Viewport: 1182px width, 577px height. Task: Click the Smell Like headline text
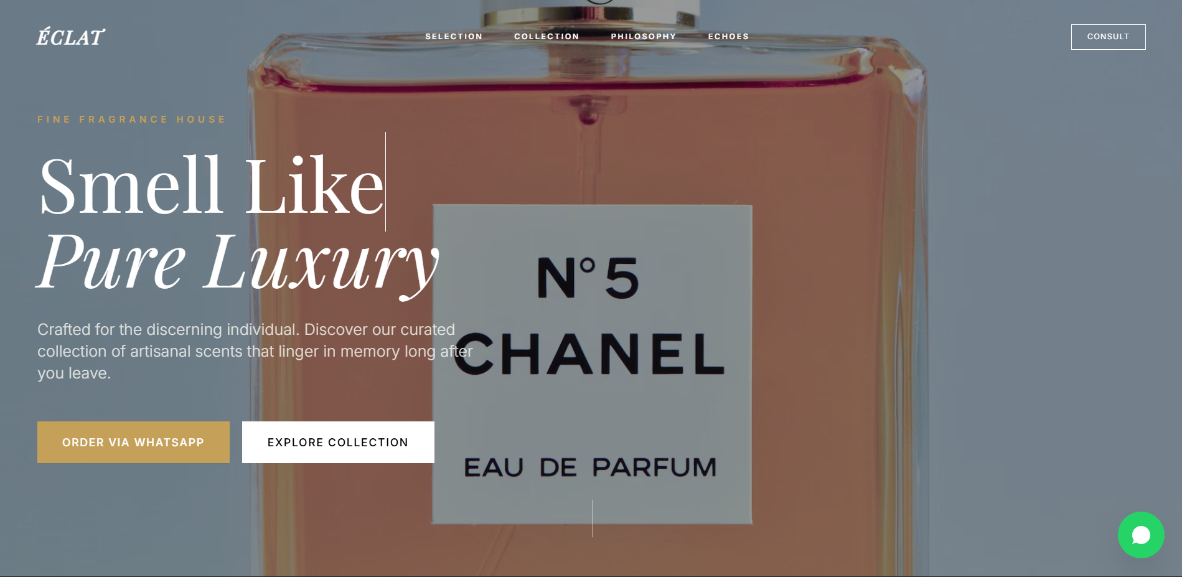[211, 185]
